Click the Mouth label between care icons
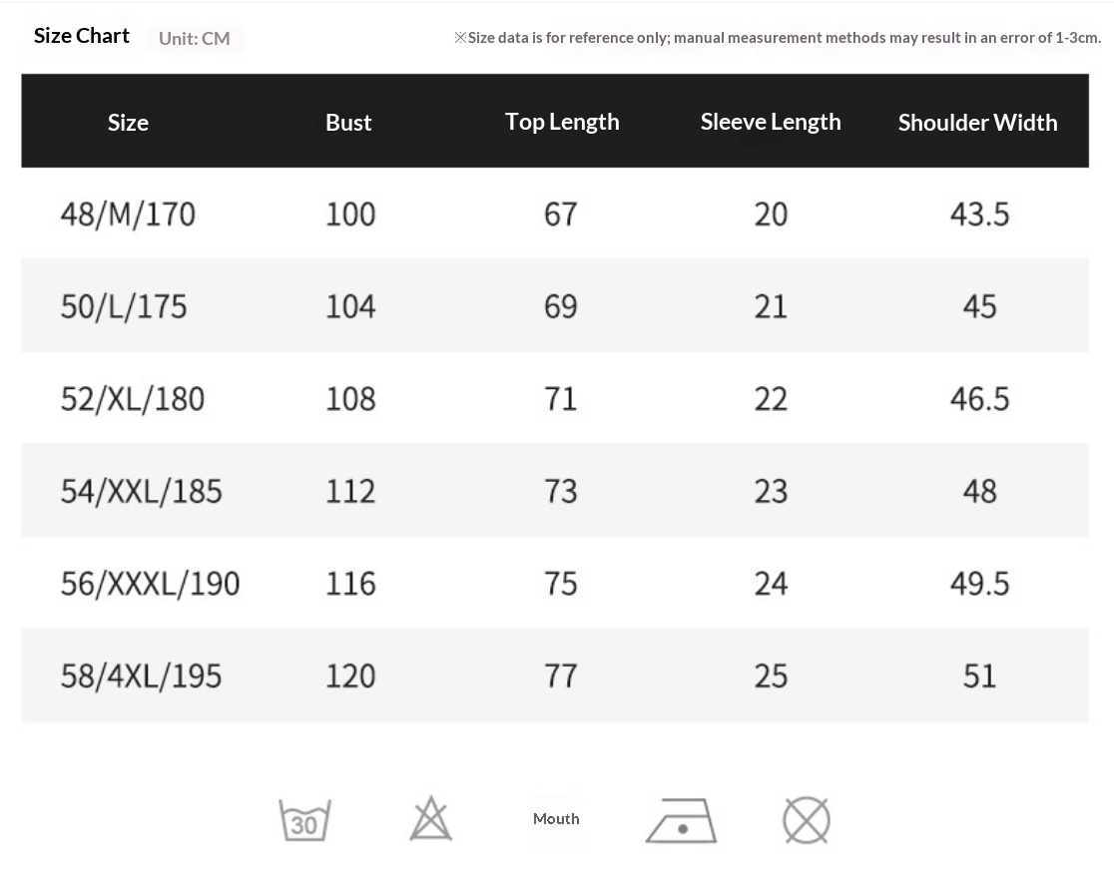The width and height of the screenshot is (1114, 885). [x=556, y=819]
